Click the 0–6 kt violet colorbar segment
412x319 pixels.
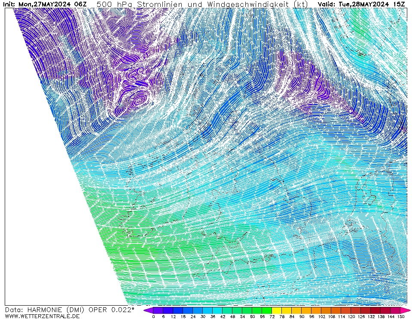tap(158, 310)
